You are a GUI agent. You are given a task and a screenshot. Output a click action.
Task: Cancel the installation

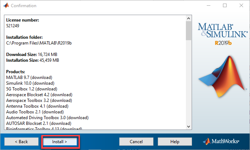click(136, 142)
